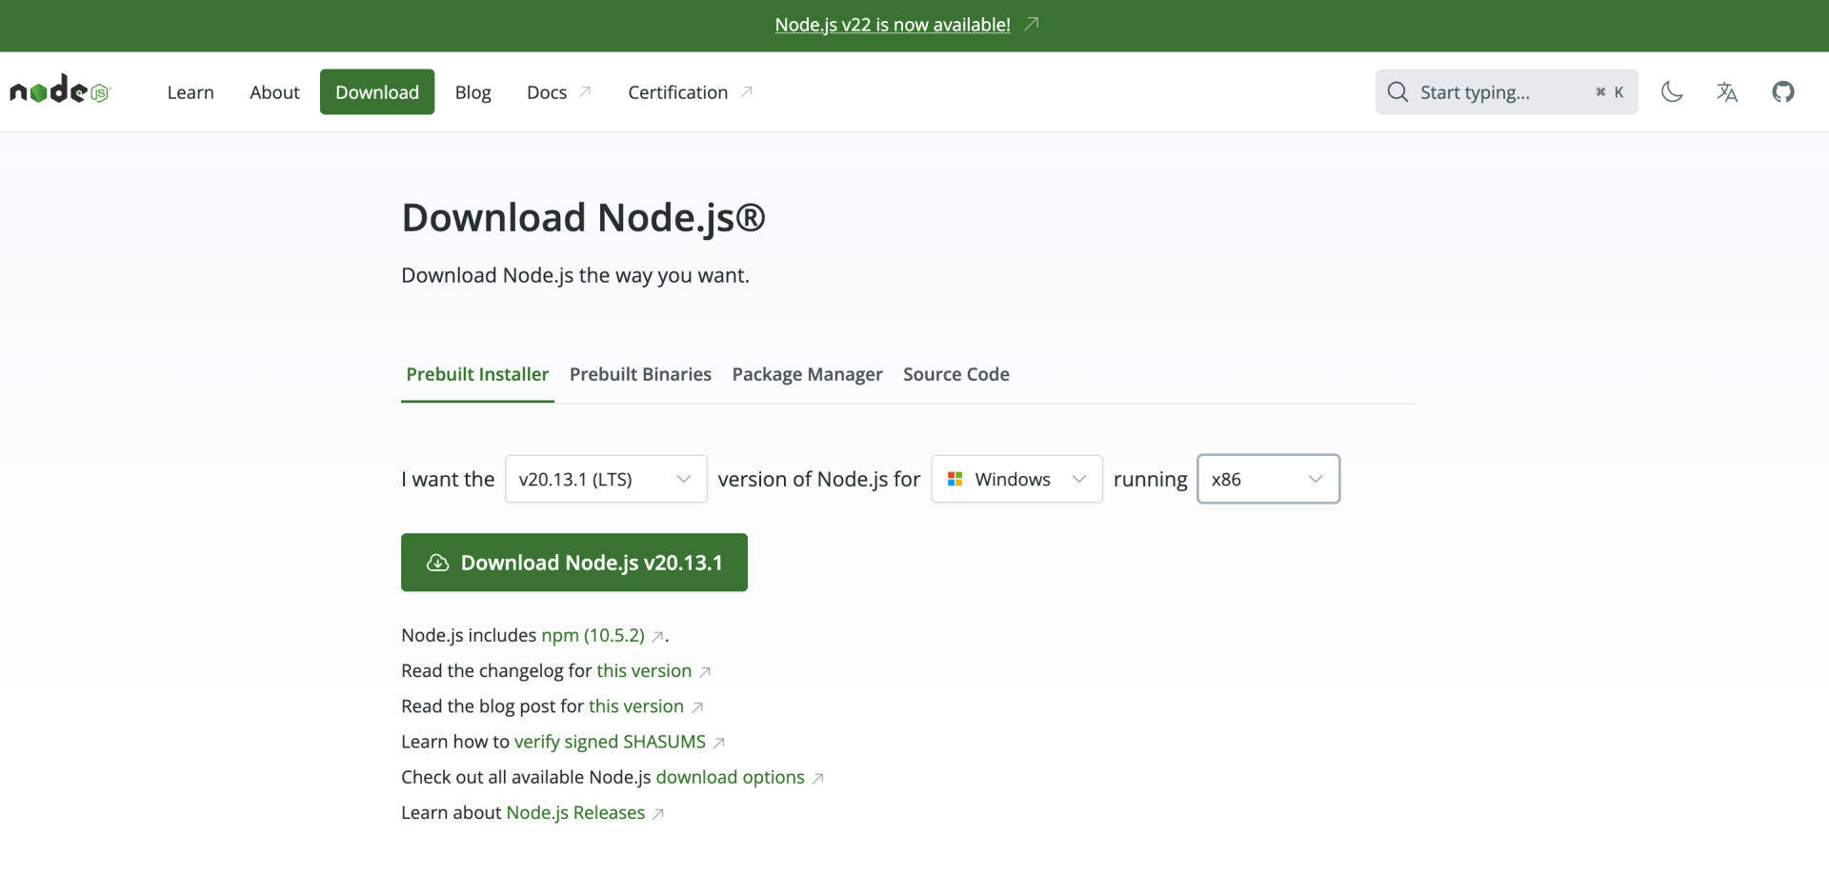Click the arrow icon in top banner
Screen dimensions: 1829x874
click(1032, 24)
